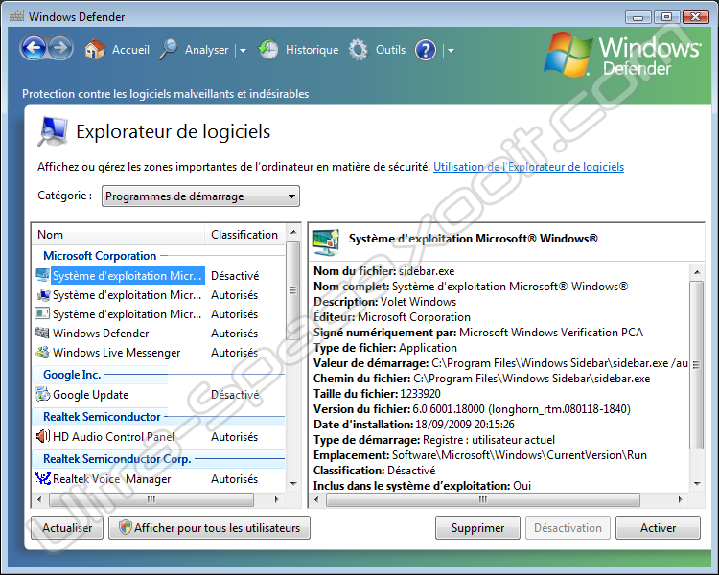
Task: Select the Google Update entry
Action: pos(91,394)
